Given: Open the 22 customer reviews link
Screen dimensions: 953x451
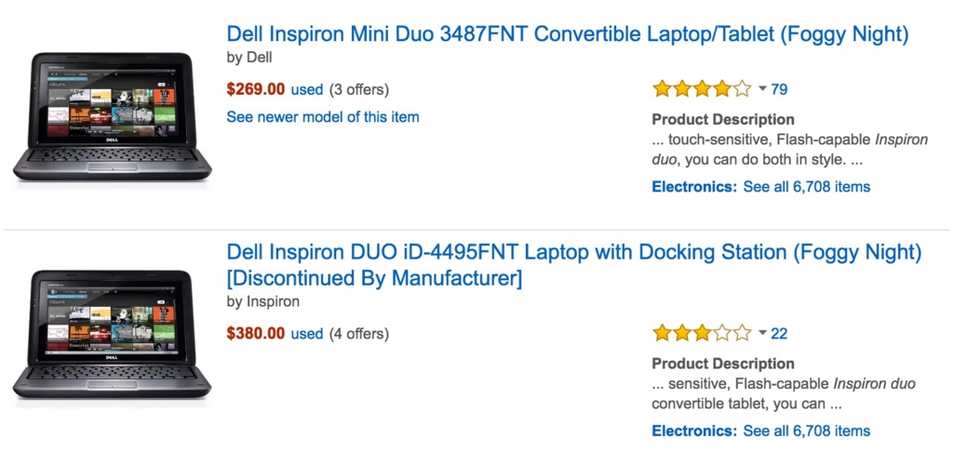Looking at the screenshot, I should tap(779, 333).
